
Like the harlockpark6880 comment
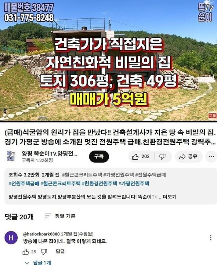click(x=26, y=252)
